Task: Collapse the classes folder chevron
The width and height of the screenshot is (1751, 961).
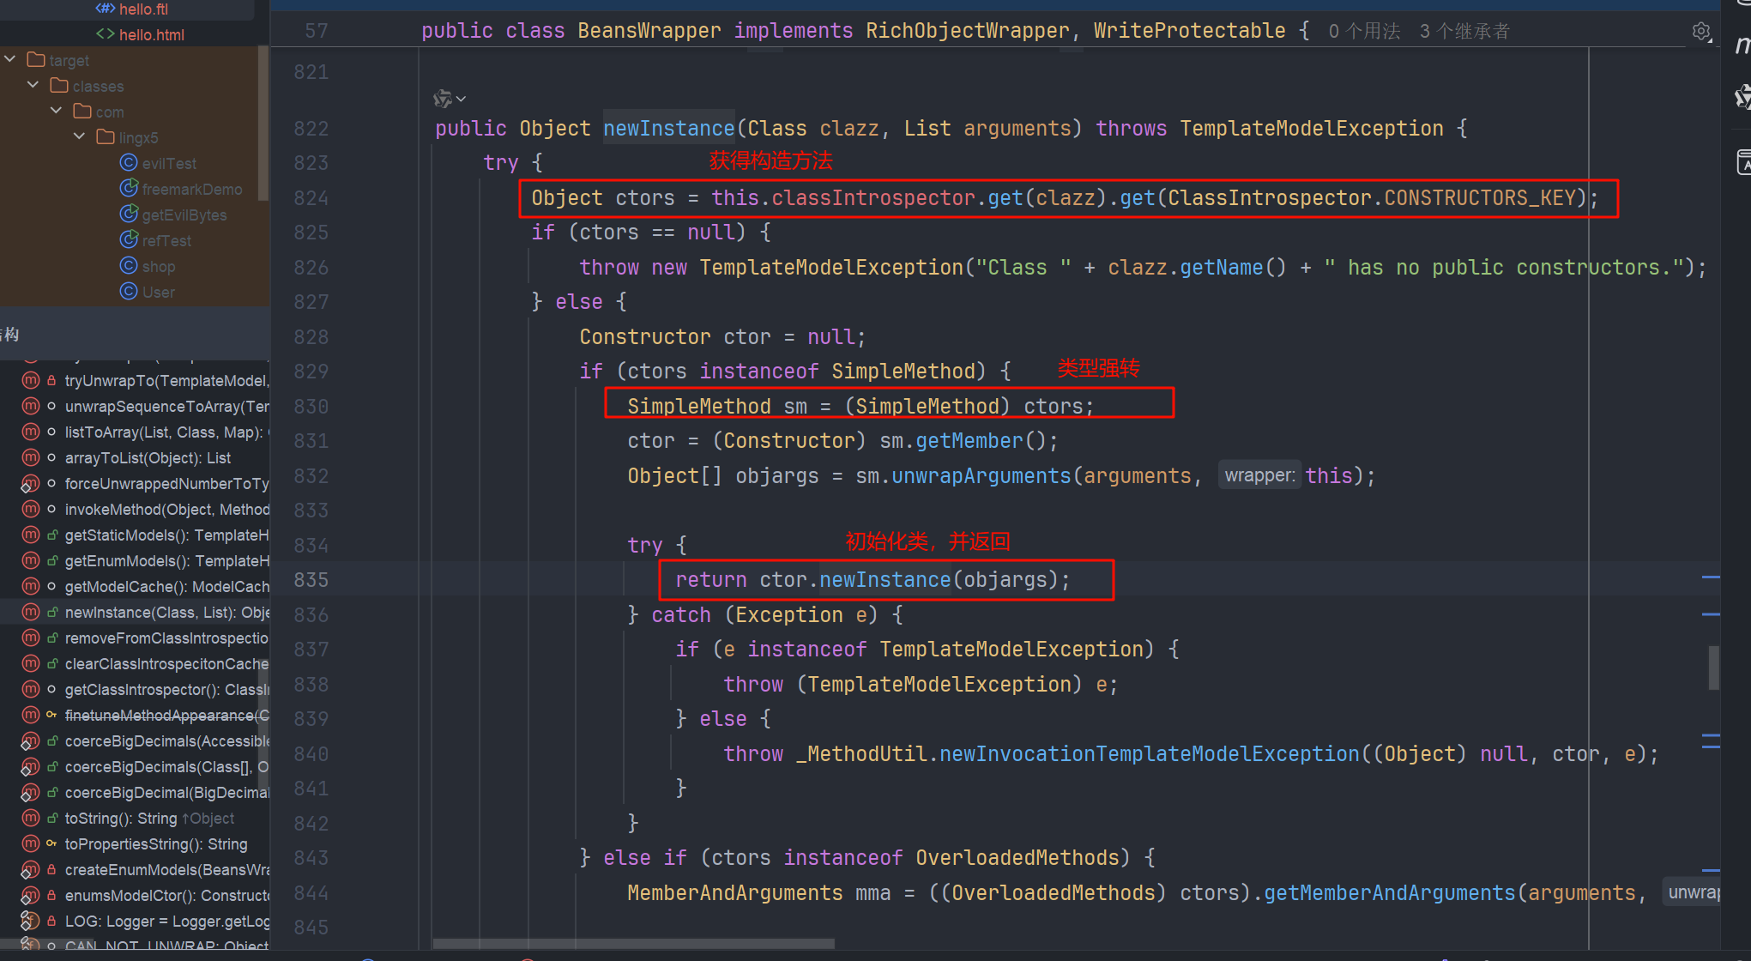Action: [33, 86]
